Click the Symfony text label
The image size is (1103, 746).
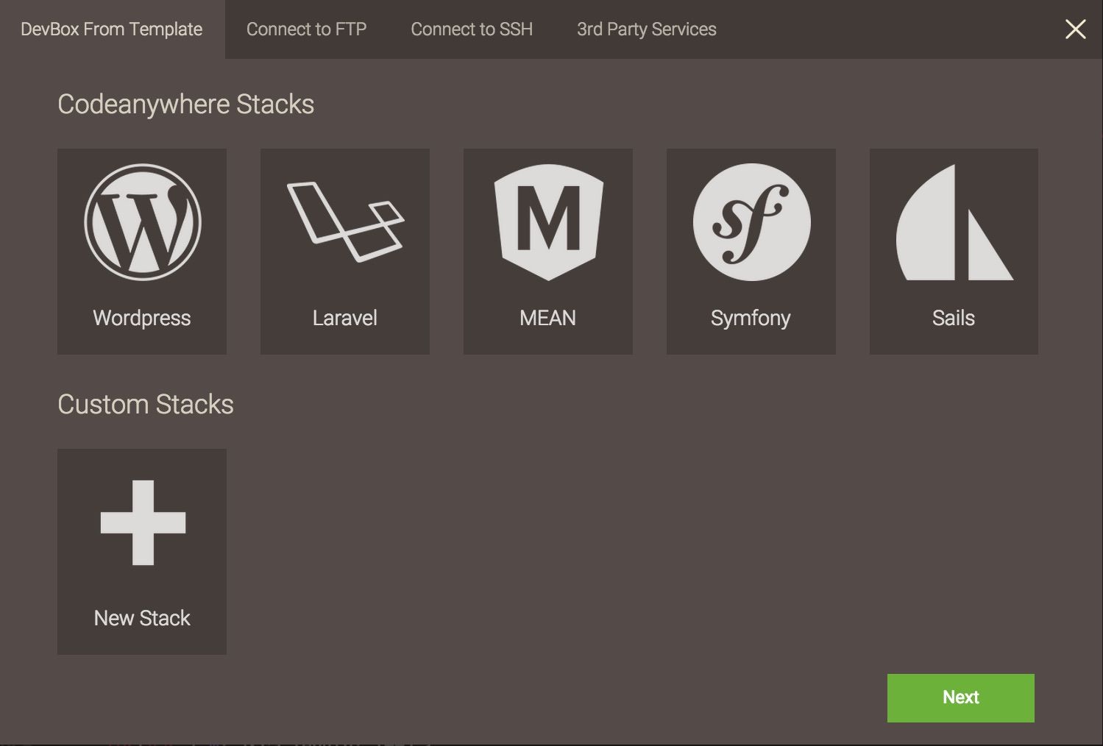(751, 318)
